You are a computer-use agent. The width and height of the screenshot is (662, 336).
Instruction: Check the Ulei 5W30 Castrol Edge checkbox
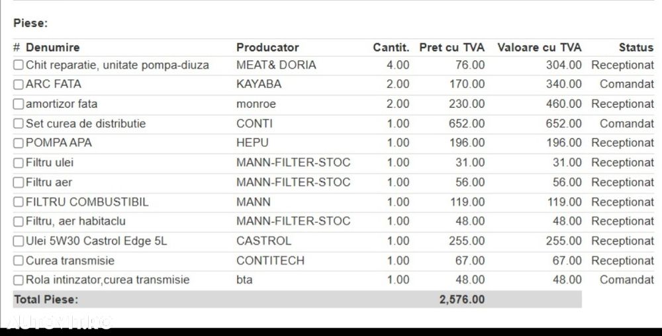[x=19, y=241]
